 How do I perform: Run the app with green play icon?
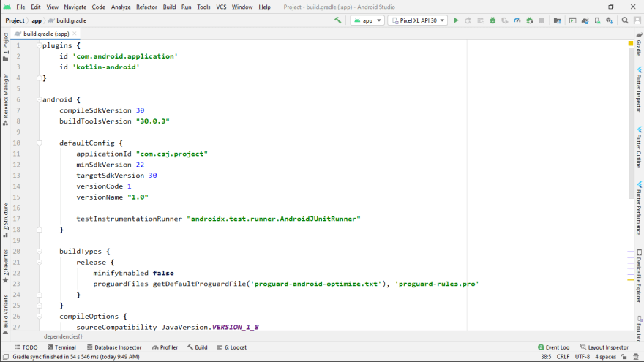455,20
